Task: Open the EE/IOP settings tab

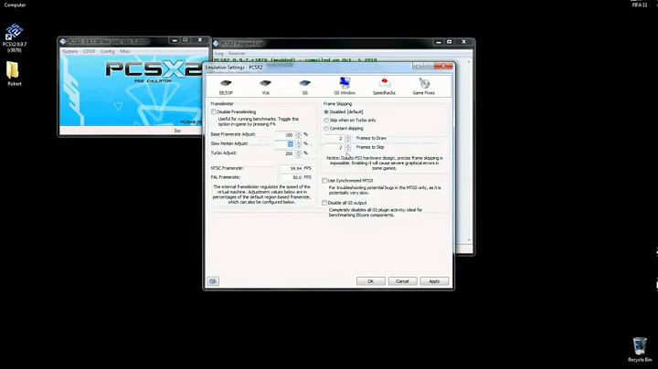Action: tap(226, 87)
